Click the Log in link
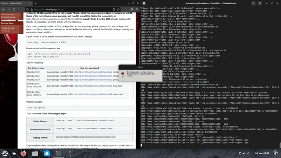Screen dimensions: 281x158 [x=7, y=31]
